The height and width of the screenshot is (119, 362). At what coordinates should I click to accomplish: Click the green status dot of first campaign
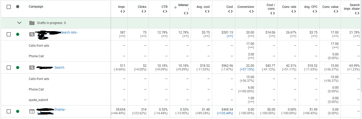tap(18, 34)
